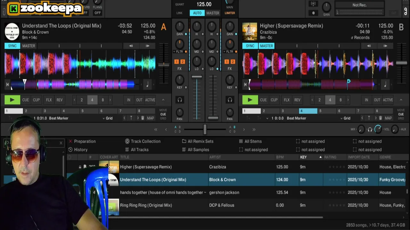This screenshot has height=230, width=410.
Task: Delete Deck B cue point with trash icon
Action: tap(381, 118)
